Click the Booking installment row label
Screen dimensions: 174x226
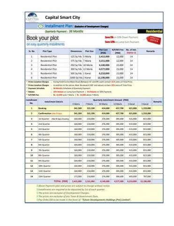[x=42, y=108]
